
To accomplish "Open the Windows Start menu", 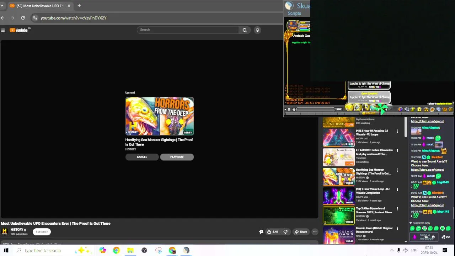I will point(6,250).
